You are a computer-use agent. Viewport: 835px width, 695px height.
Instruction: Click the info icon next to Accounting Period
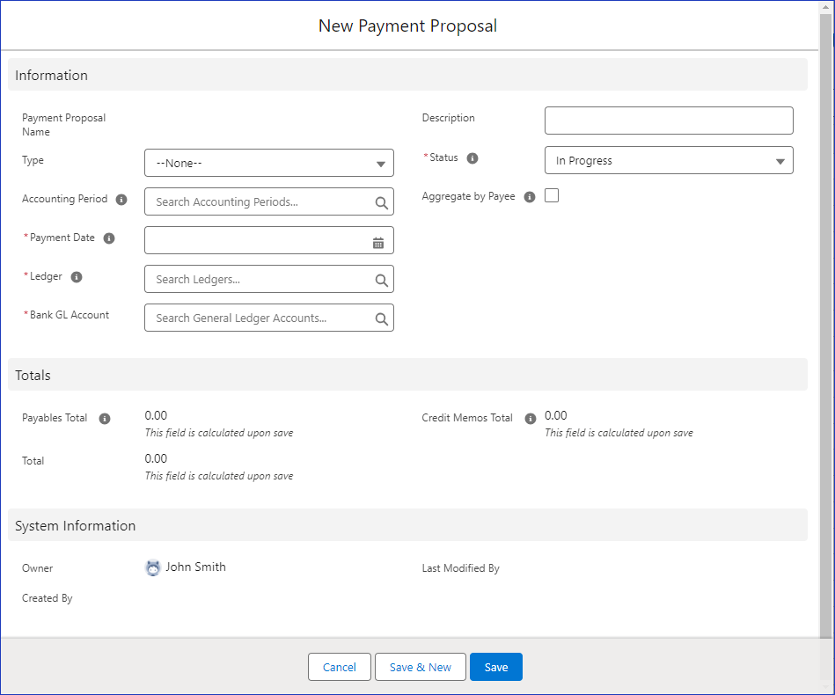121,200
